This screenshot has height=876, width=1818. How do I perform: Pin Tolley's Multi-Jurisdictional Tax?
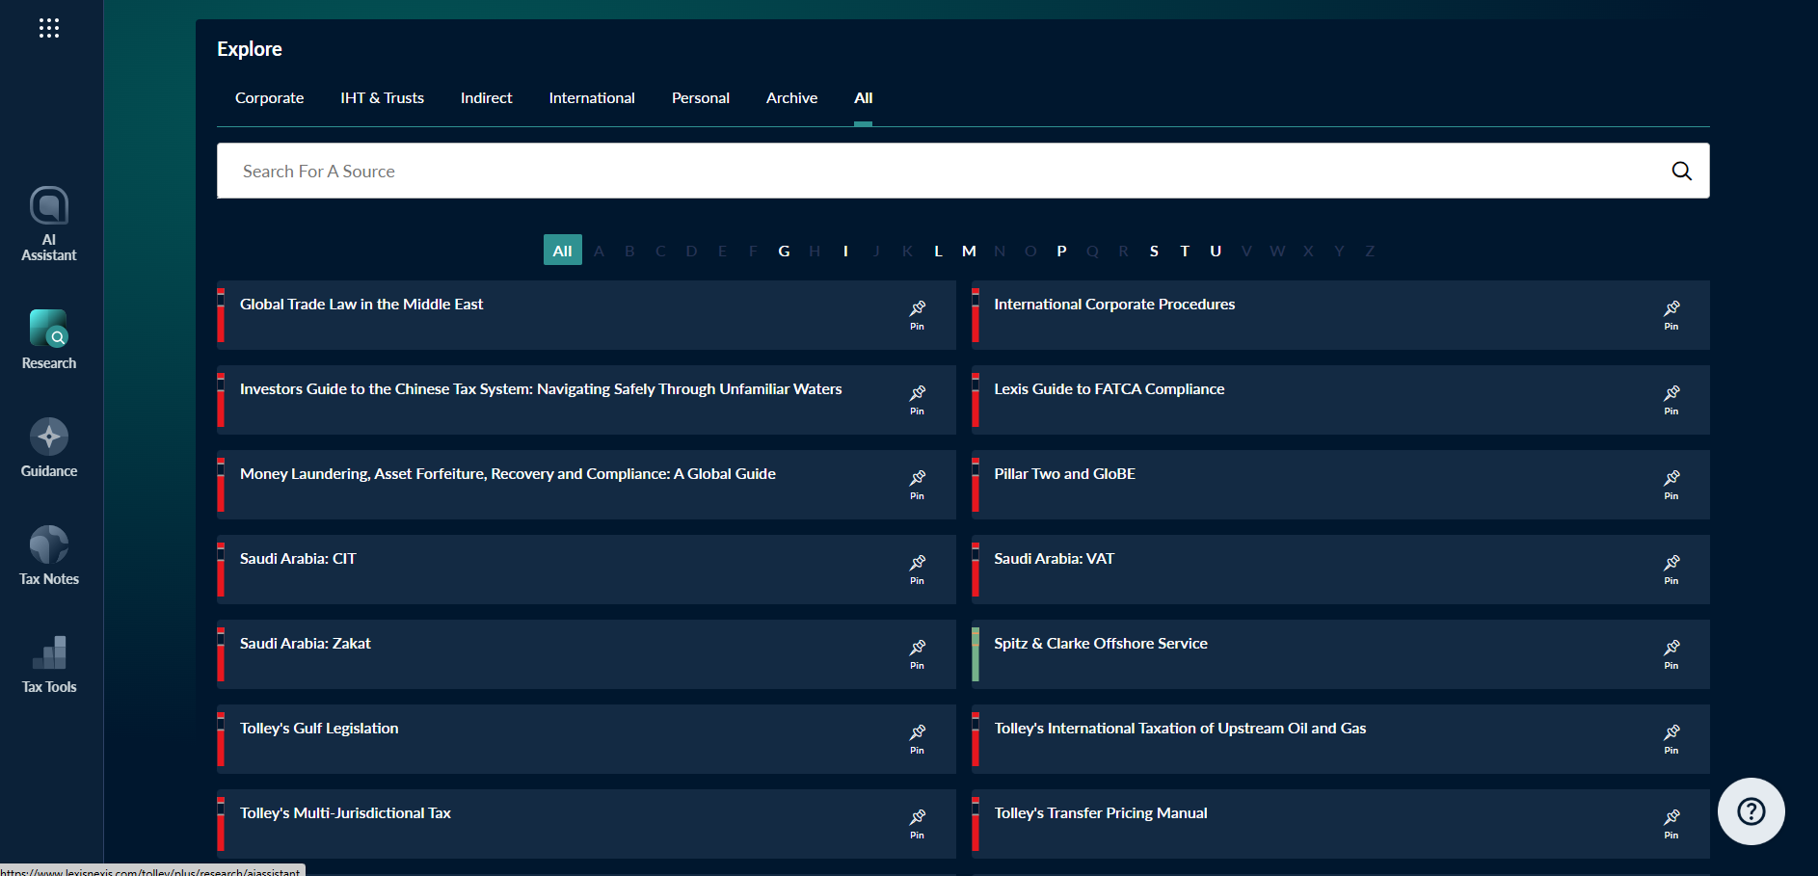pos(917,824)
